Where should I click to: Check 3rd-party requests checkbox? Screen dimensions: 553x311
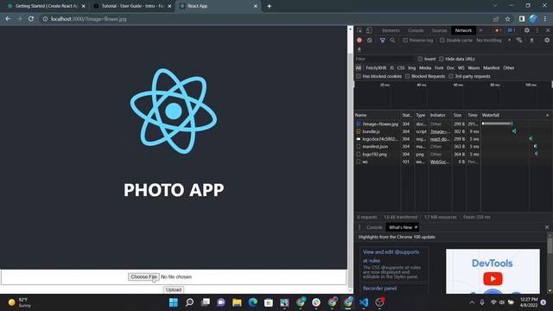tap(451, 76)
